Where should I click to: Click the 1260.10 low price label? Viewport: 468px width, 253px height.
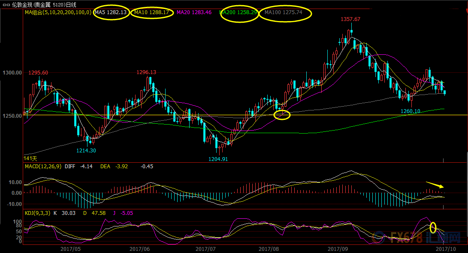[x=410, y=111]
